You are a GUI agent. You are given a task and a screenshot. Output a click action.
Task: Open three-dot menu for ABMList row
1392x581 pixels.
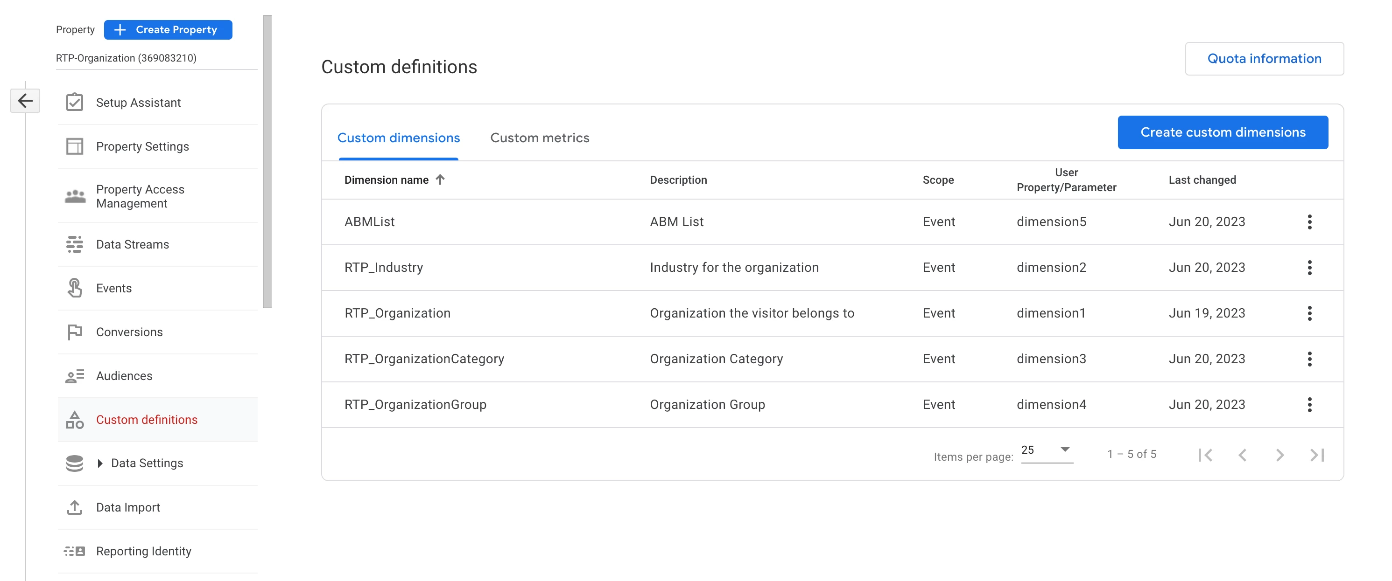coord(1309,221)
